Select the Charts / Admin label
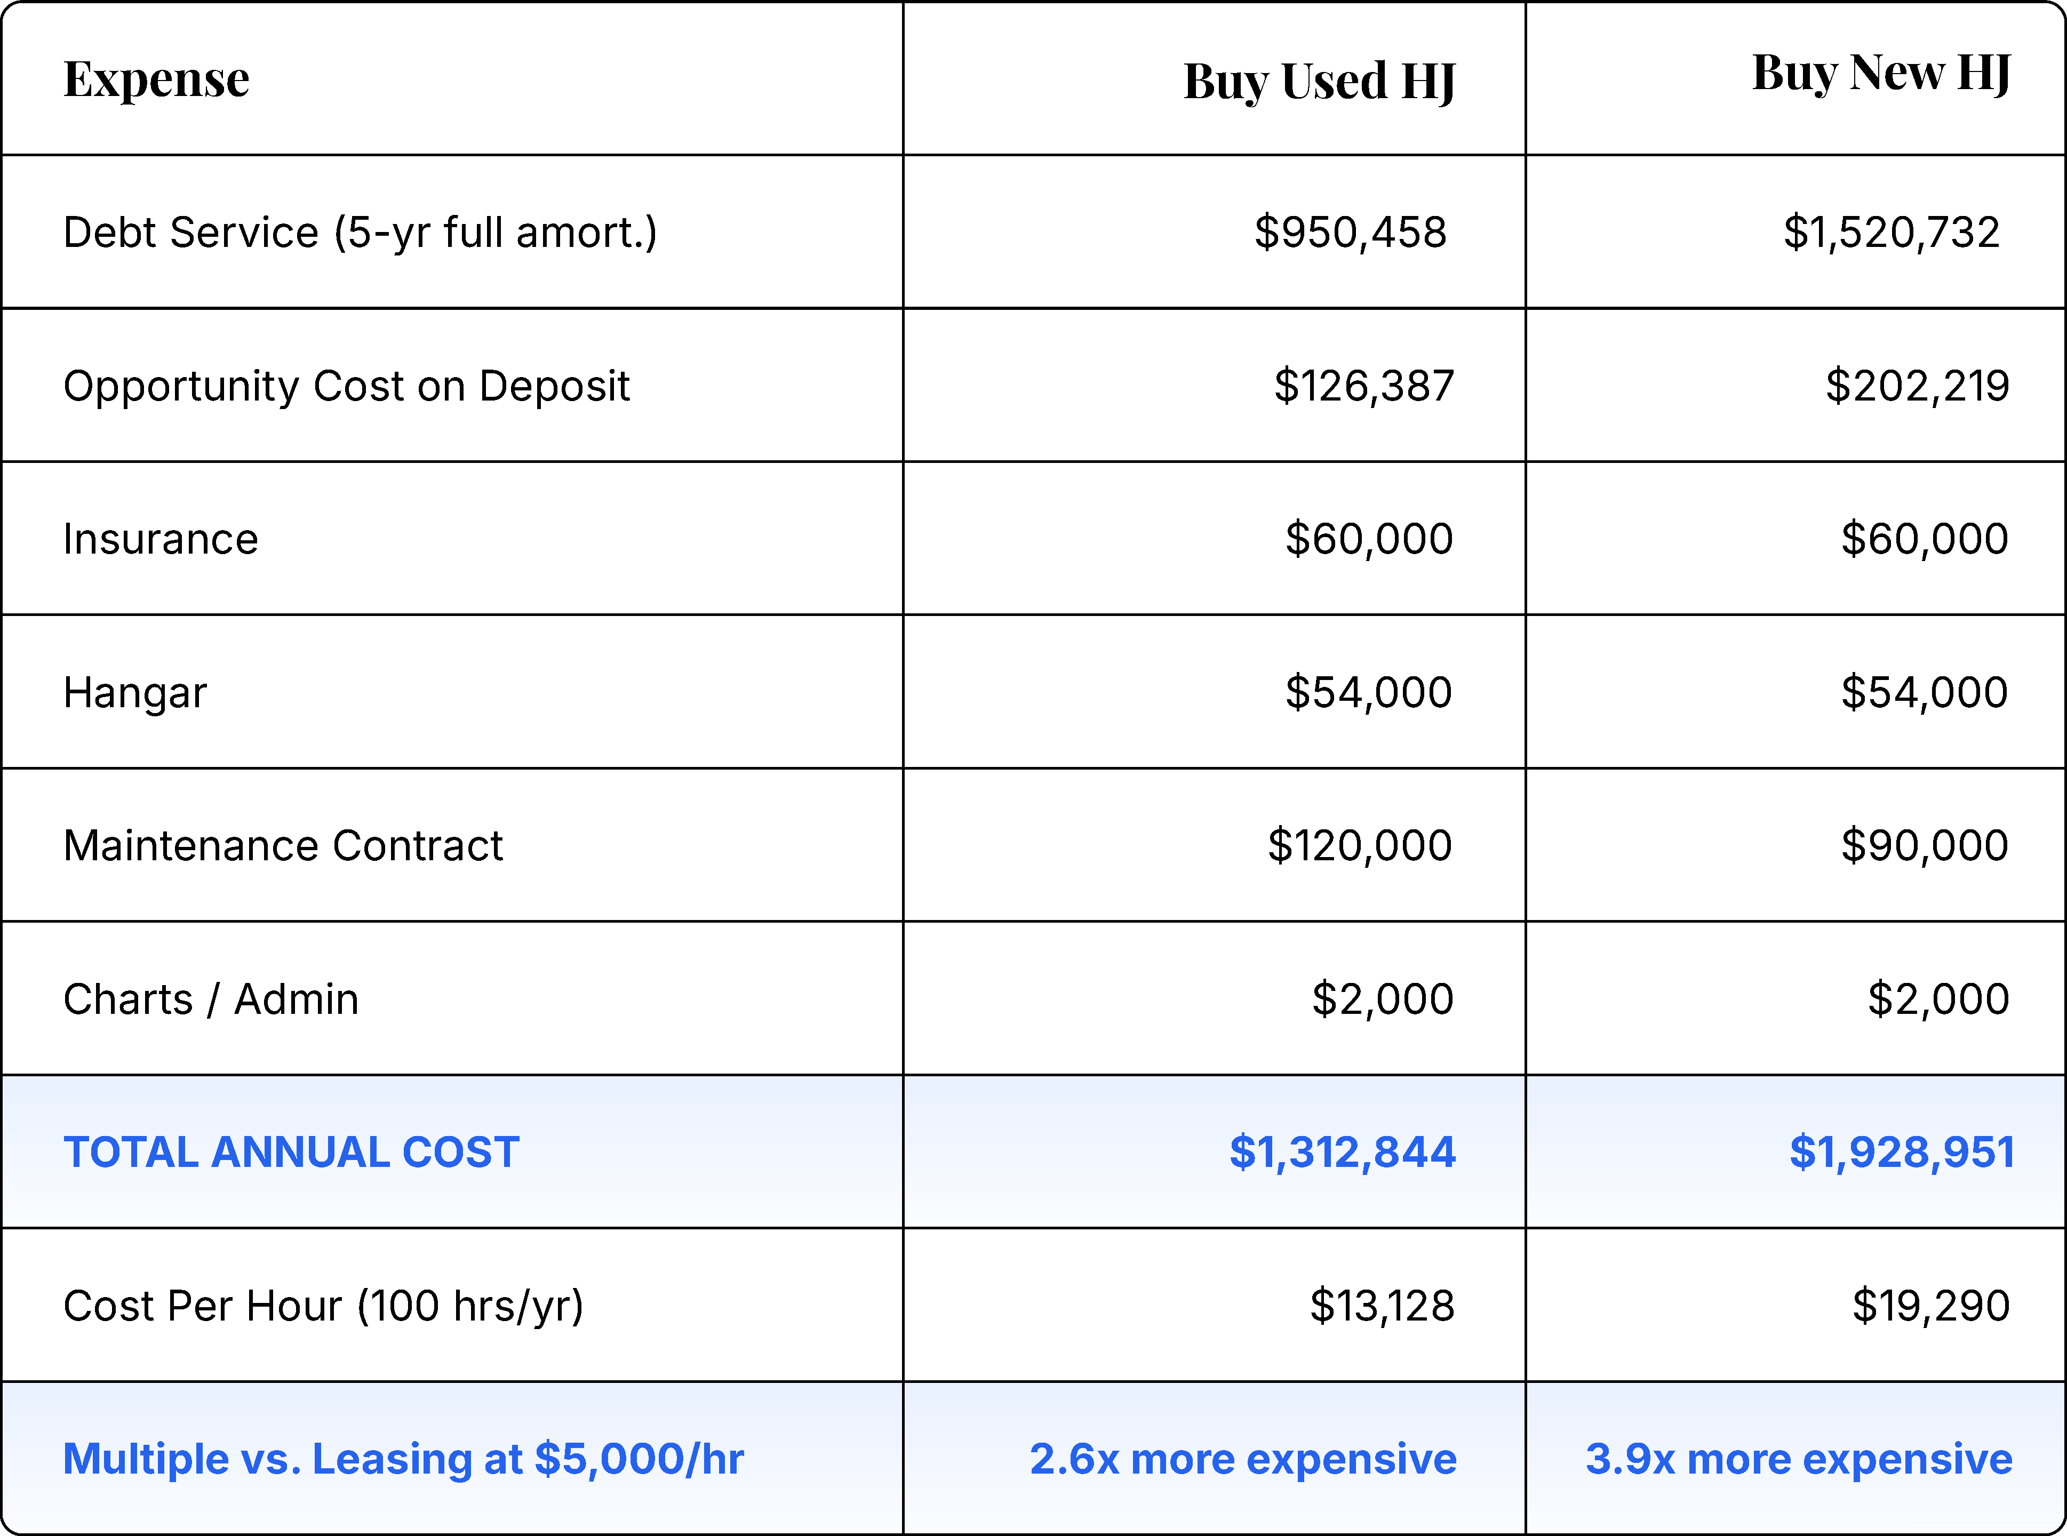This screenshot has width=2067, height=1536. pyautogui.click(x=211, y=999)
